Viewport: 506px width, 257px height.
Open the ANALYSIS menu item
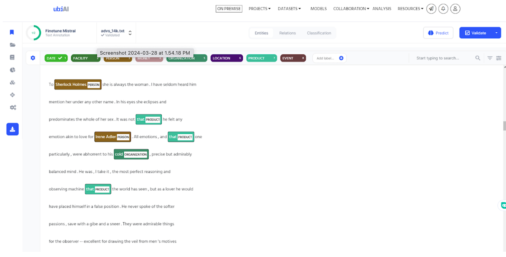click(382, 9)
